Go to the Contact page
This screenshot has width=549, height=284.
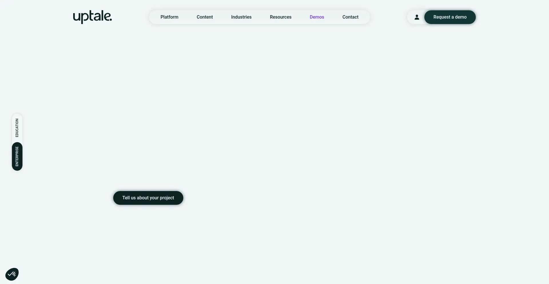coord(350,17)
